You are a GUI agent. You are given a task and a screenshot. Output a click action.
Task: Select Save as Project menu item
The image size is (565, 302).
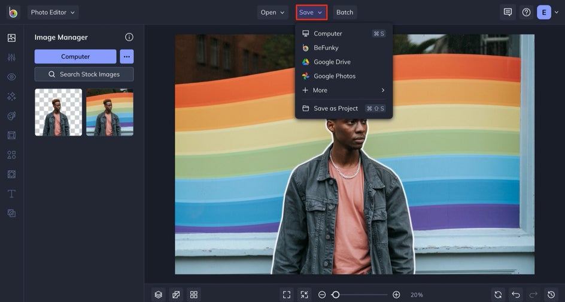(344, 108)
